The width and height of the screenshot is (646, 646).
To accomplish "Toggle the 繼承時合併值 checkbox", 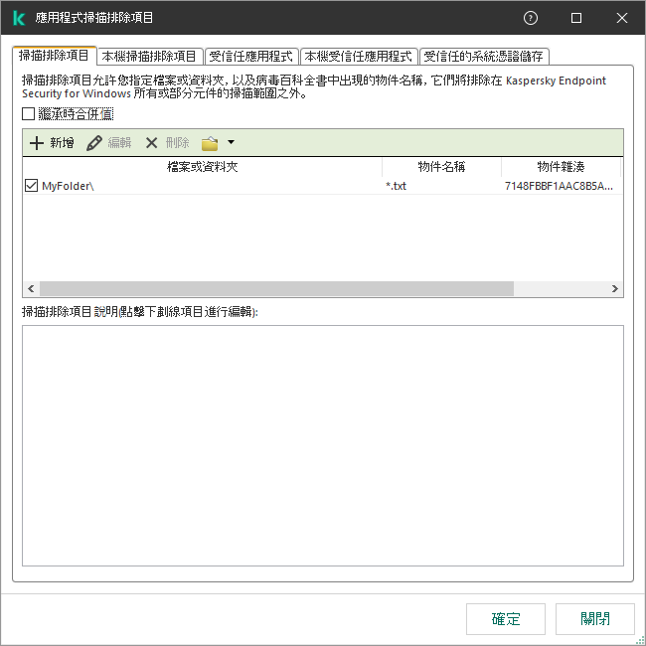I will coord(28,113).
